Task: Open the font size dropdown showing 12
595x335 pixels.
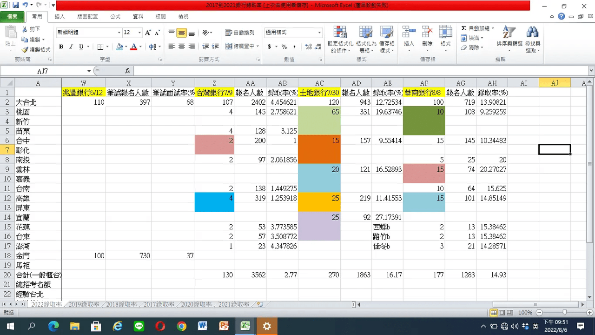Action: pos(139,33)
